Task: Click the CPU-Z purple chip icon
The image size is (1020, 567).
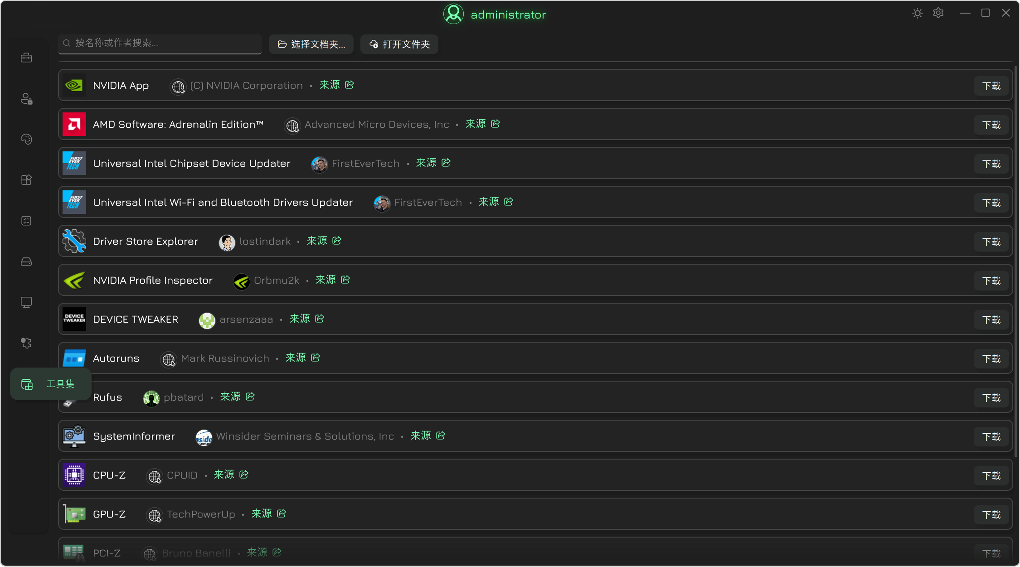Action: (74, 475)
